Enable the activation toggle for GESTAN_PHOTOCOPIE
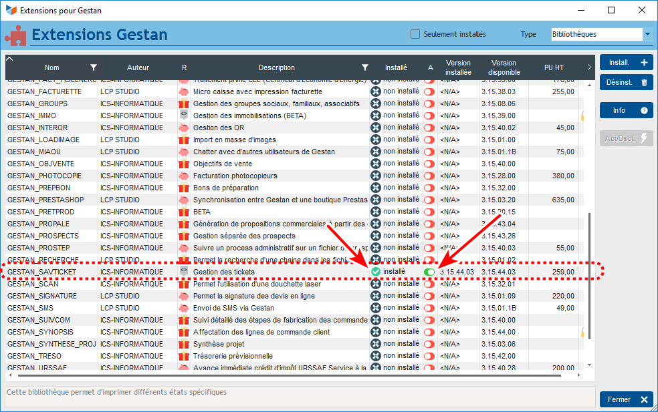 click(x=429, y=176)
